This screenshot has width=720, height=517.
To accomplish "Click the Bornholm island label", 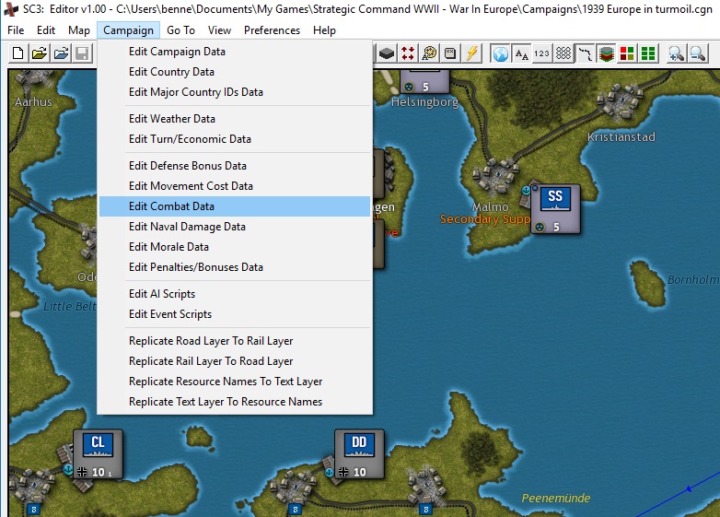I will [693, 279].
